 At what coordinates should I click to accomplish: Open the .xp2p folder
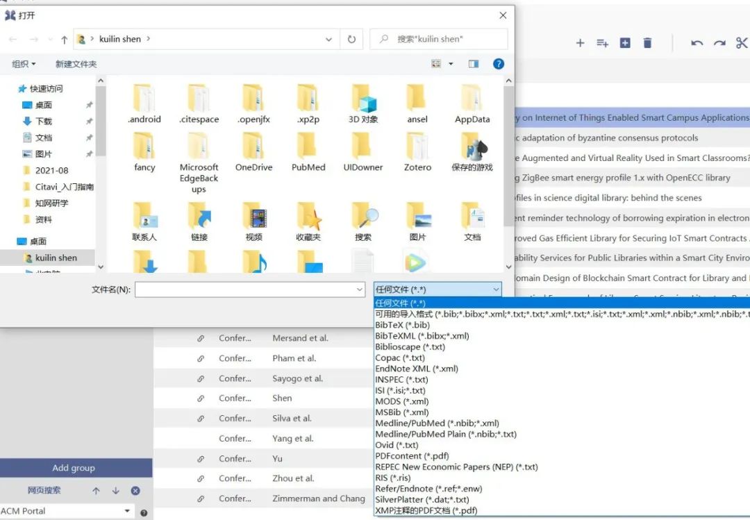(308, 104)
